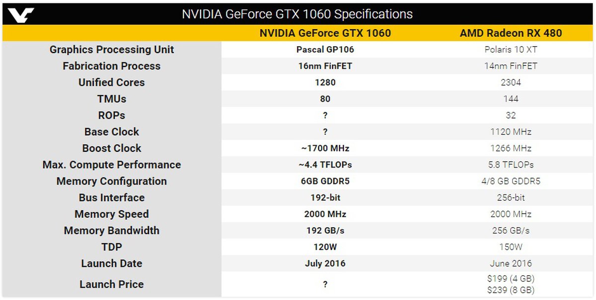The width and height of the screenshot is (596, 300).
Task: Click the question mark in the Base Clock row
Action: (x=325, y=132)
